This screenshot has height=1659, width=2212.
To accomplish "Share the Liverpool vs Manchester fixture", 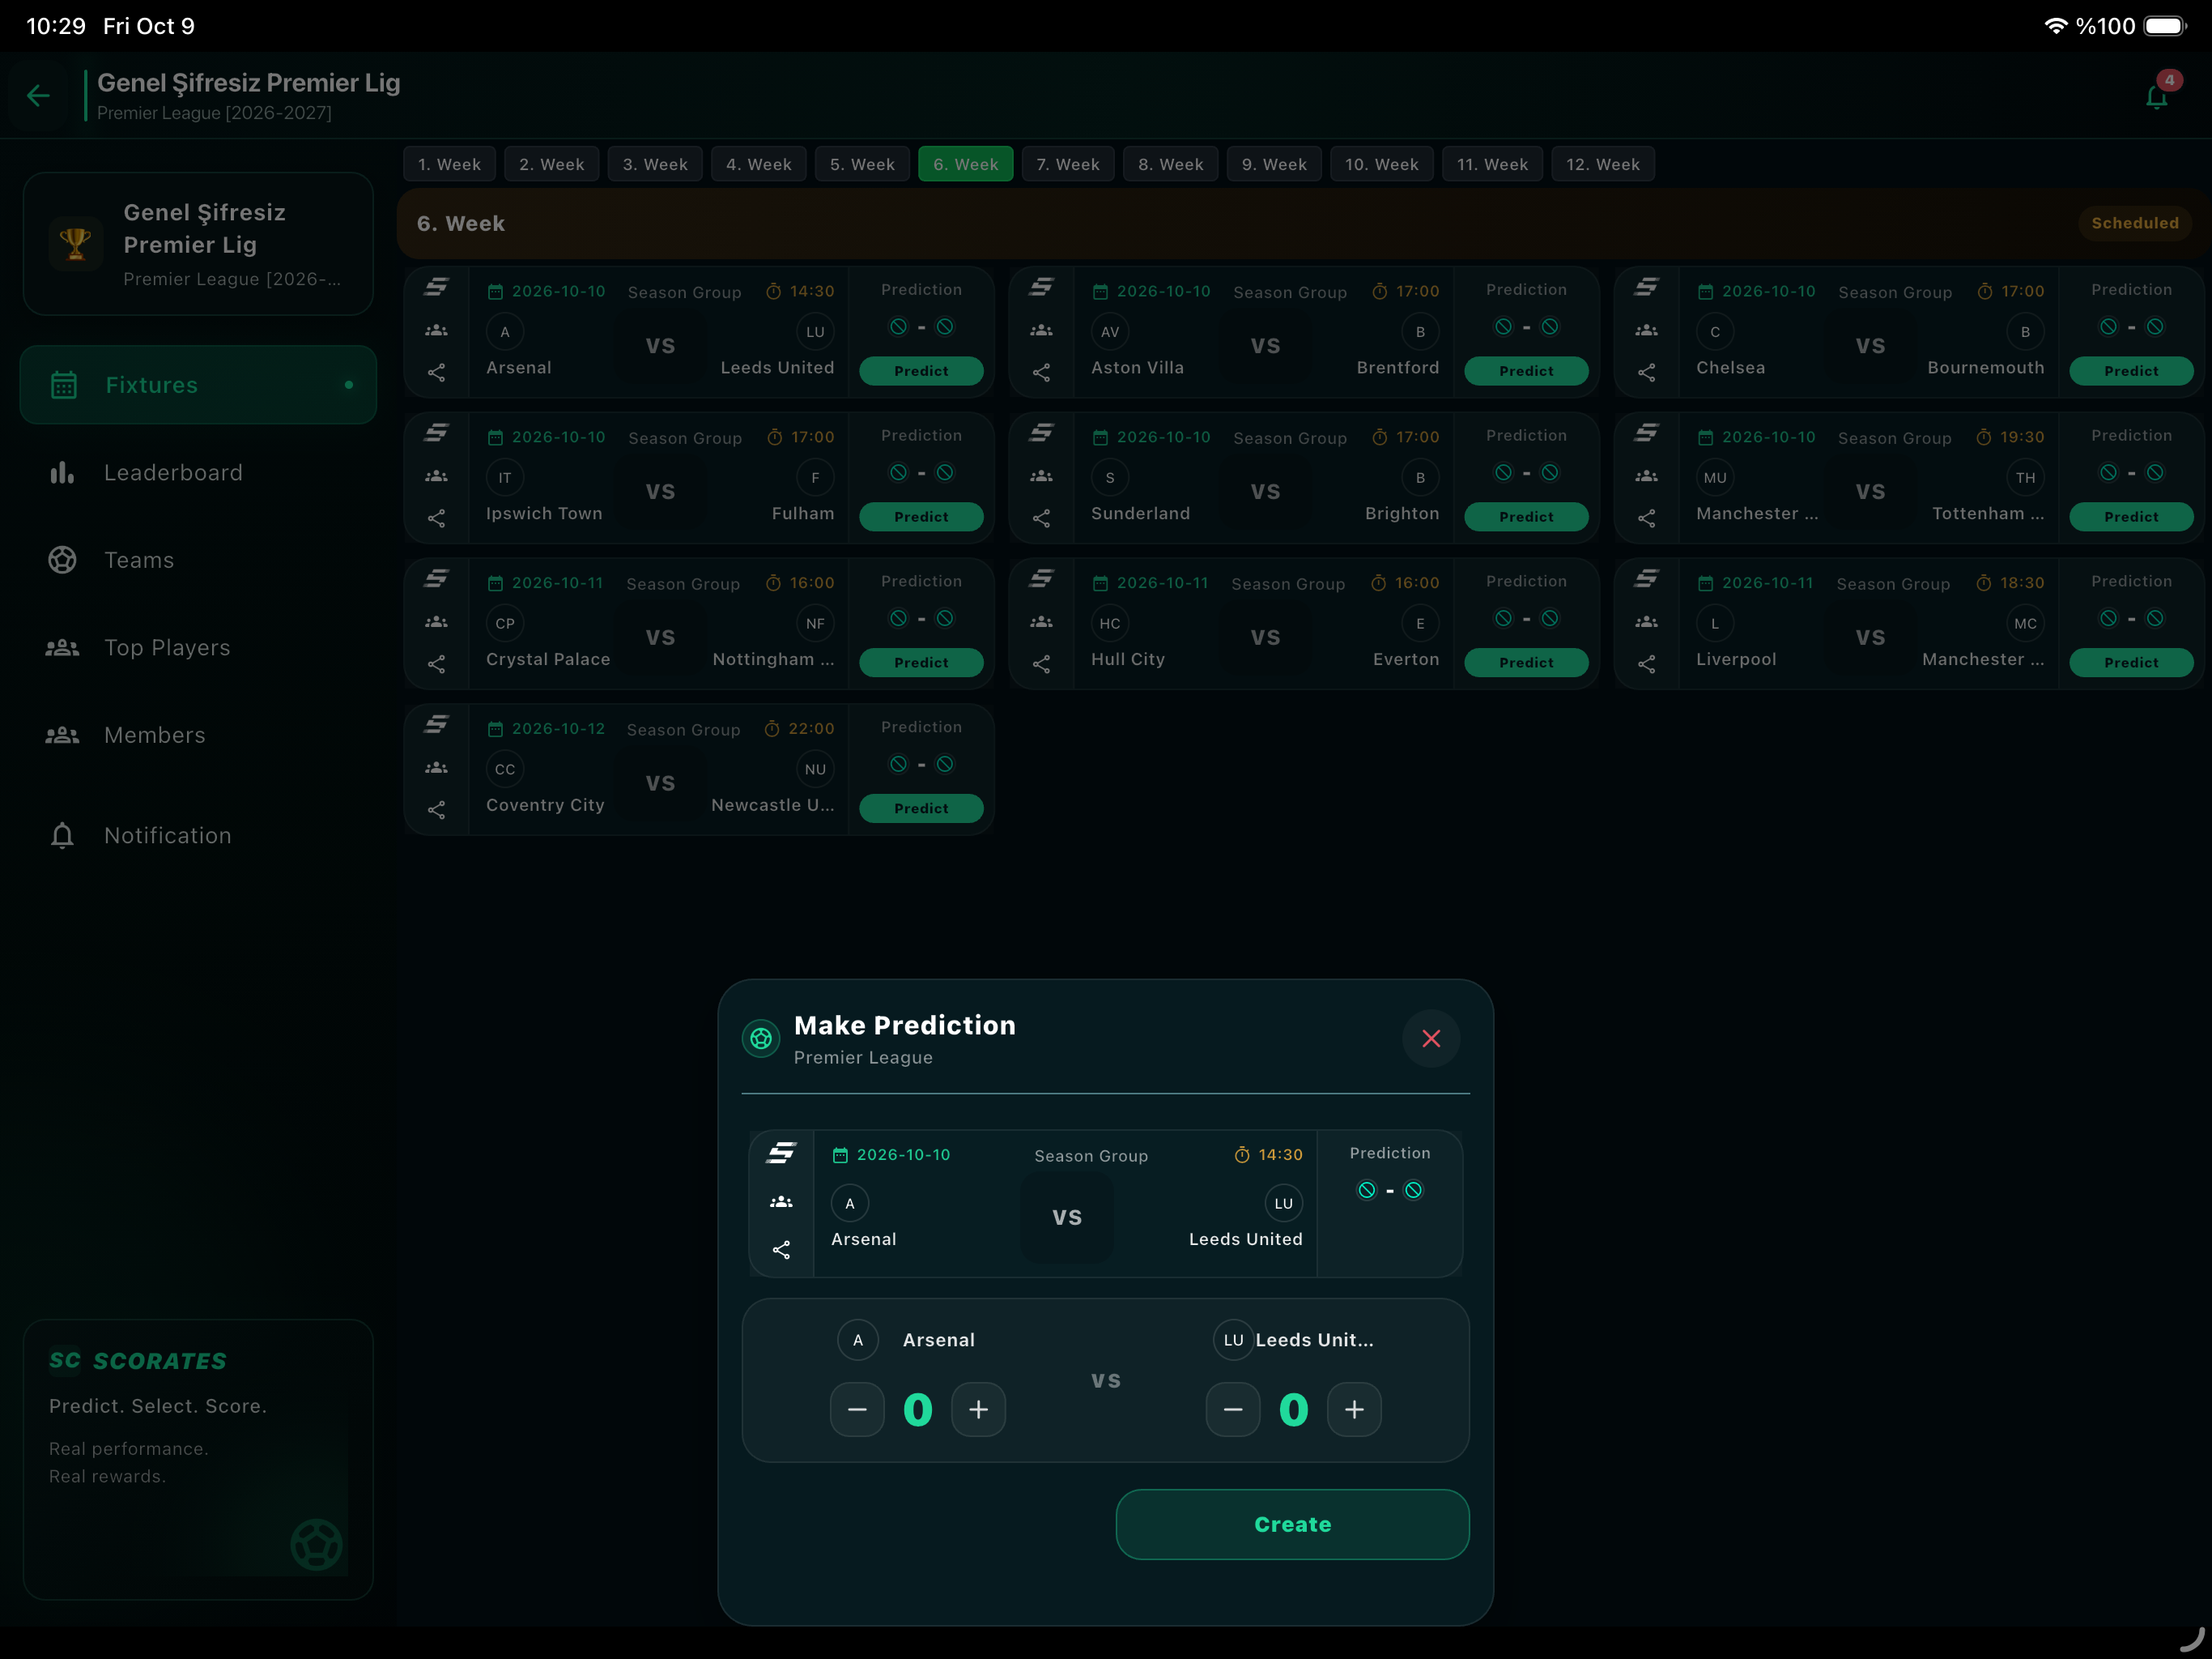I will click(x=1646, y=664).
